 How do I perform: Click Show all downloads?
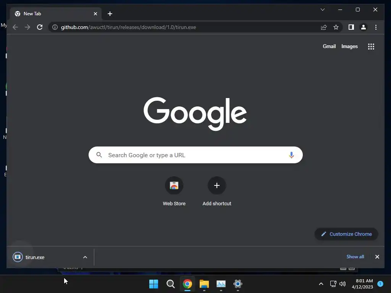355,257
